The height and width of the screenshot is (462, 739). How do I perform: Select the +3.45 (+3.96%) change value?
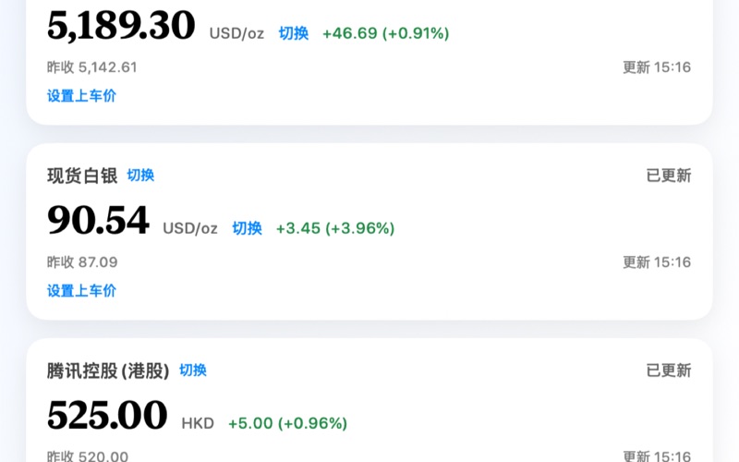click(x=335, y=228)
